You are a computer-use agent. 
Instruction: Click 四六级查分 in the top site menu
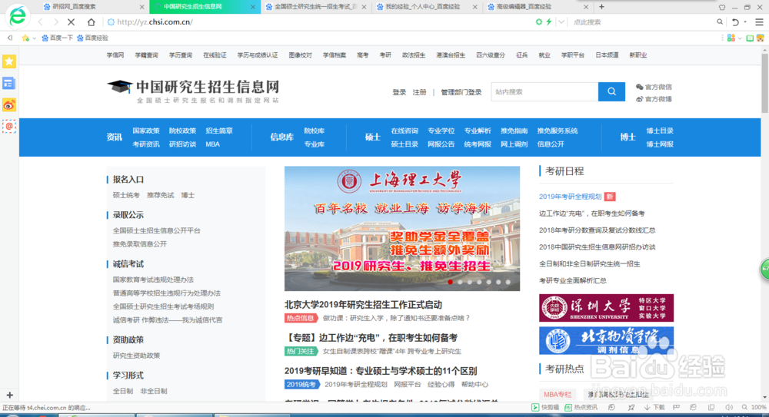pos(491,55)
